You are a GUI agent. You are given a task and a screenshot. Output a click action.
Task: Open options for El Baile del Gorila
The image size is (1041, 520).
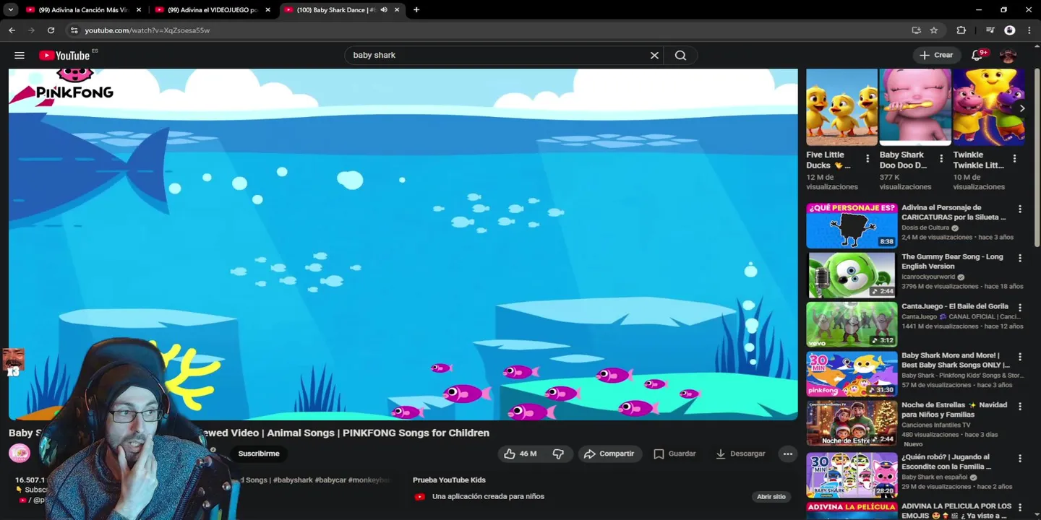(1020, 308)
